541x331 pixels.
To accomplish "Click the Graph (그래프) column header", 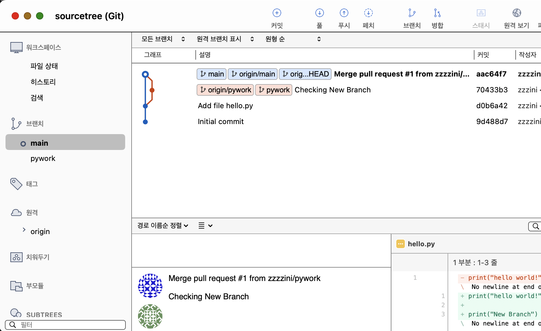I will tap(153, 55).
